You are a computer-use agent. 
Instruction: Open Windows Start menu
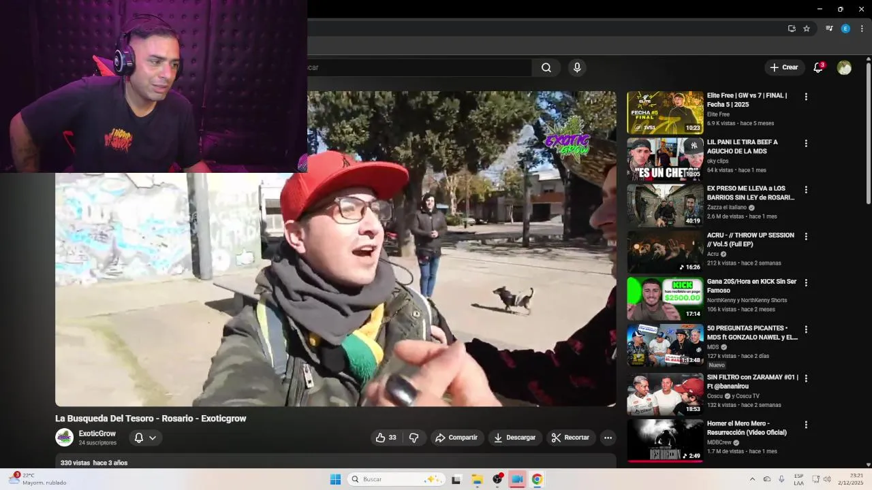pyautogui.click(x=335, y=479)
